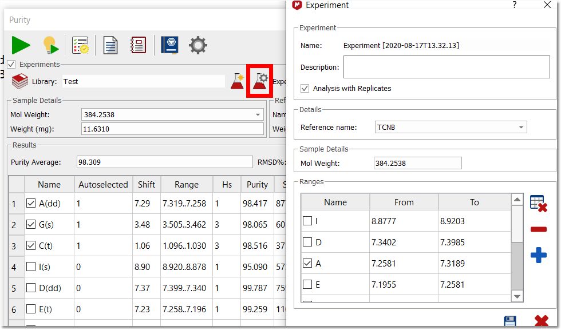Click the Purity Average field 98.309
This screenshot has height=330, width=561.
pos(165,162)
